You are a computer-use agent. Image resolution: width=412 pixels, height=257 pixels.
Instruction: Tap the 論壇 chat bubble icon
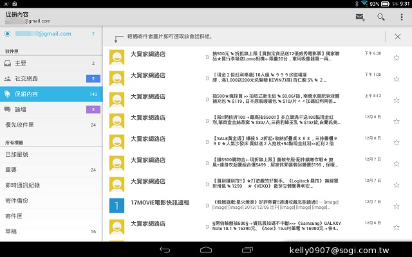(x=7, y=109)
